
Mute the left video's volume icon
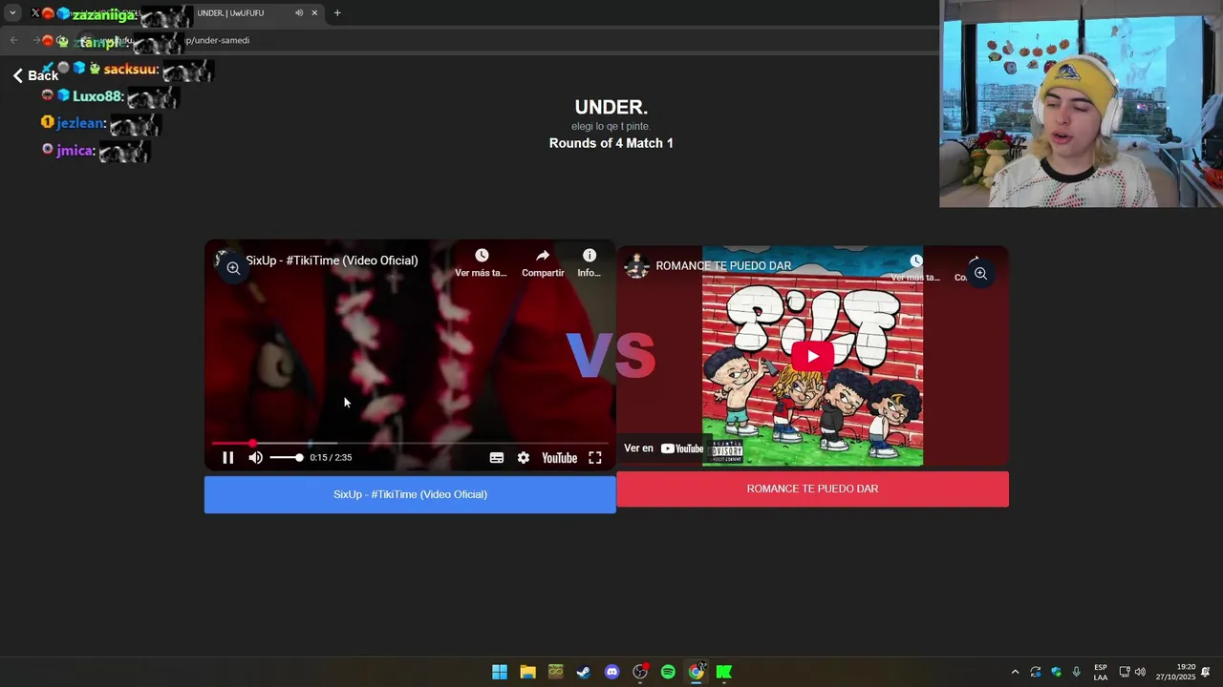(255, 458)
